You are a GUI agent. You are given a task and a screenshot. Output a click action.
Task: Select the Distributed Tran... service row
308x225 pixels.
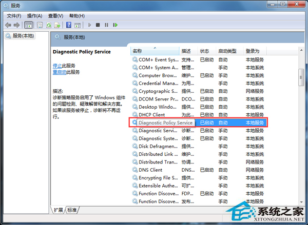(198, 162)
